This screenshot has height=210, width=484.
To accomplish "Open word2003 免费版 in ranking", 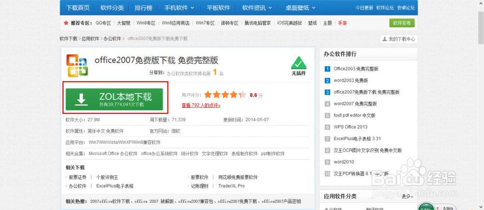I will [351, 81].
